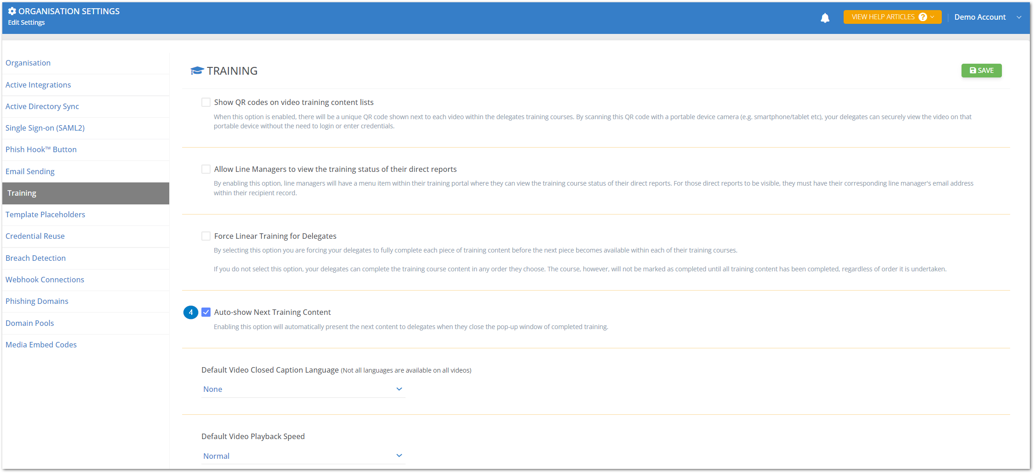Open Default Video Playback Speed dropdown
Viewport: 1034px width, 473px height.
click(x=303, y=456)
